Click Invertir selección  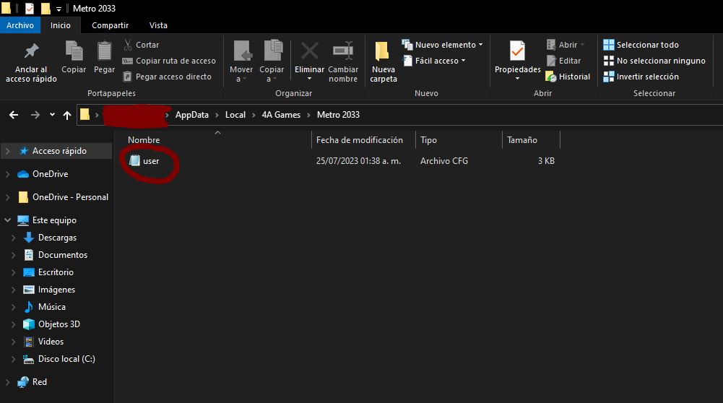[x=641, y=77]
